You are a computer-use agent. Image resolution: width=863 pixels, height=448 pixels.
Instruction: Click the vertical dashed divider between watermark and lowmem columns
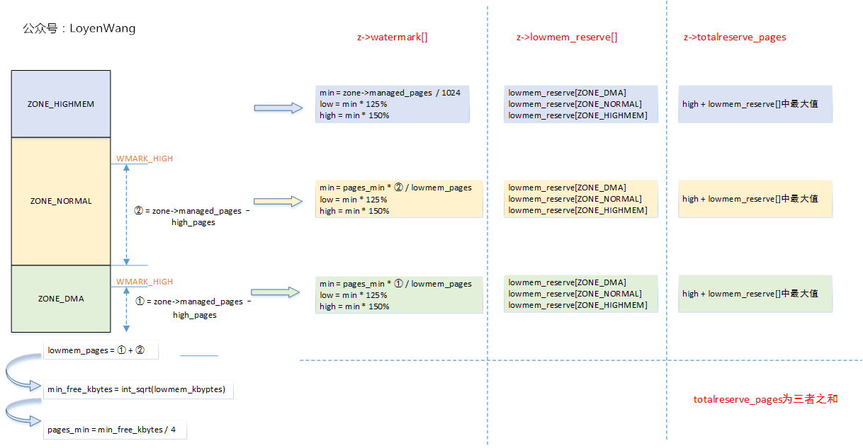coord(487,212)
